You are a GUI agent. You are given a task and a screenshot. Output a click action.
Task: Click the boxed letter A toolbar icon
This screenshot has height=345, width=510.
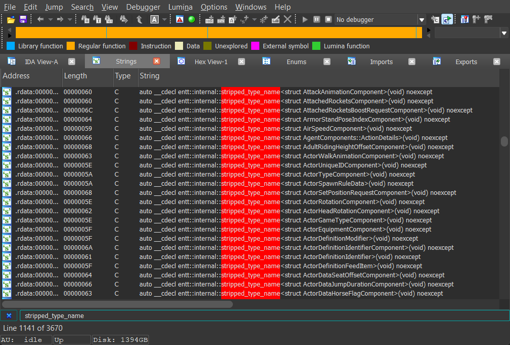tap(155, 19)
